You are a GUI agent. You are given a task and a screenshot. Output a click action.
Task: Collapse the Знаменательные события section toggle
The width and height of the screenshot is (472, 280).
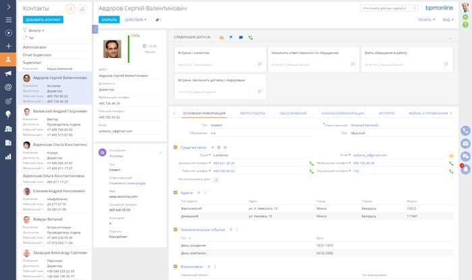tap(175, 229)
